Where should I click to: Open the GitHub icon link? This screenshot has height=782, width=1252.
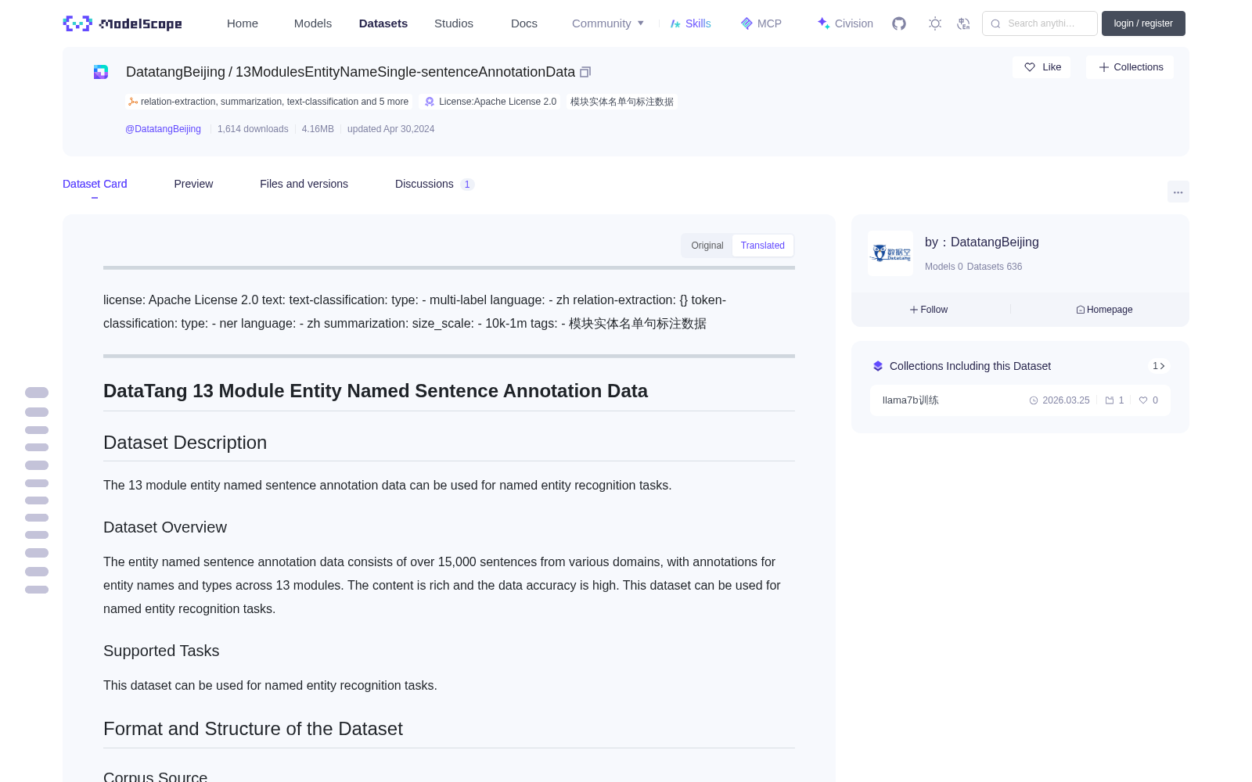(x=899, y=23)
